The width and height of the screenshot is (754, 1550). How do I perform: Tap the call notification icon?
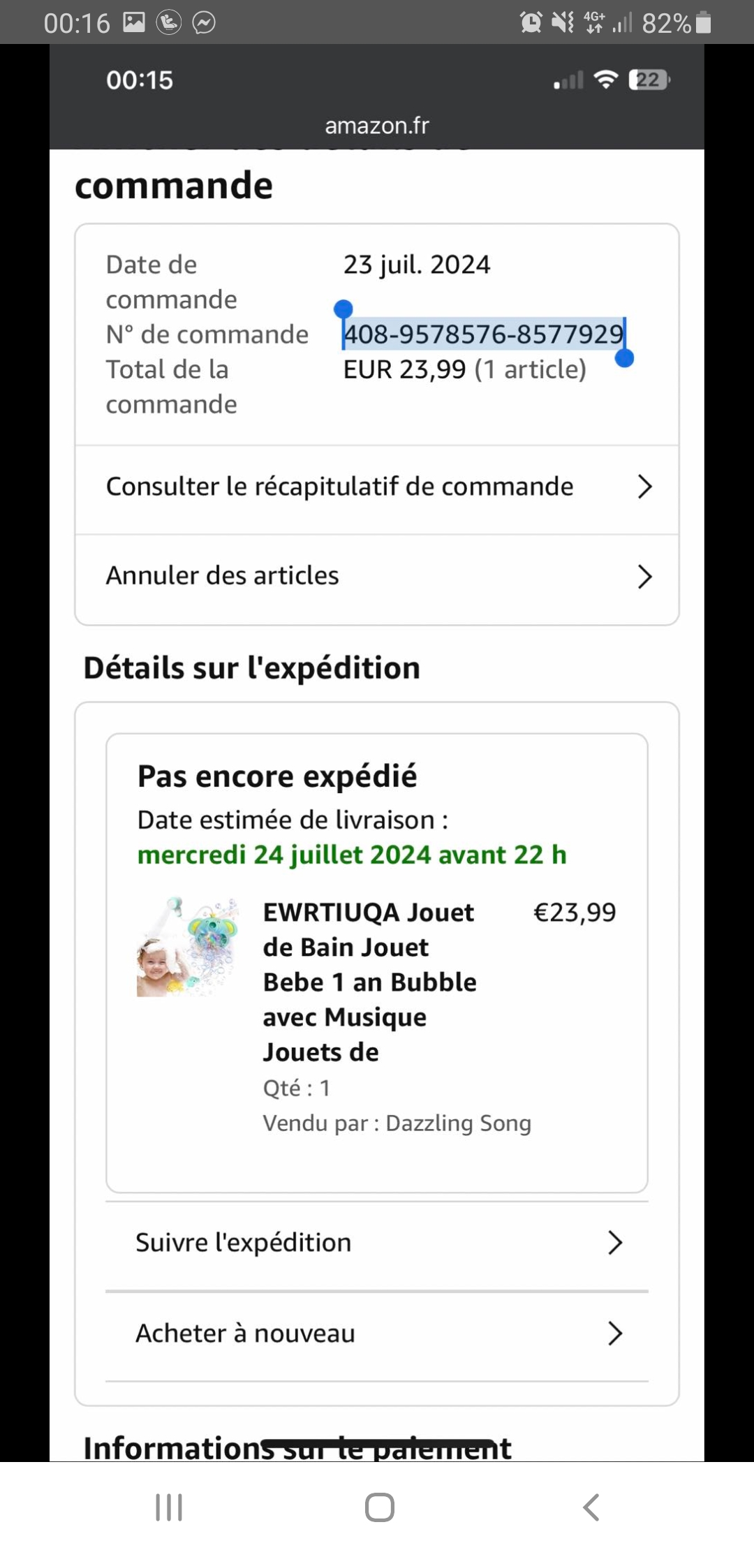169,23
